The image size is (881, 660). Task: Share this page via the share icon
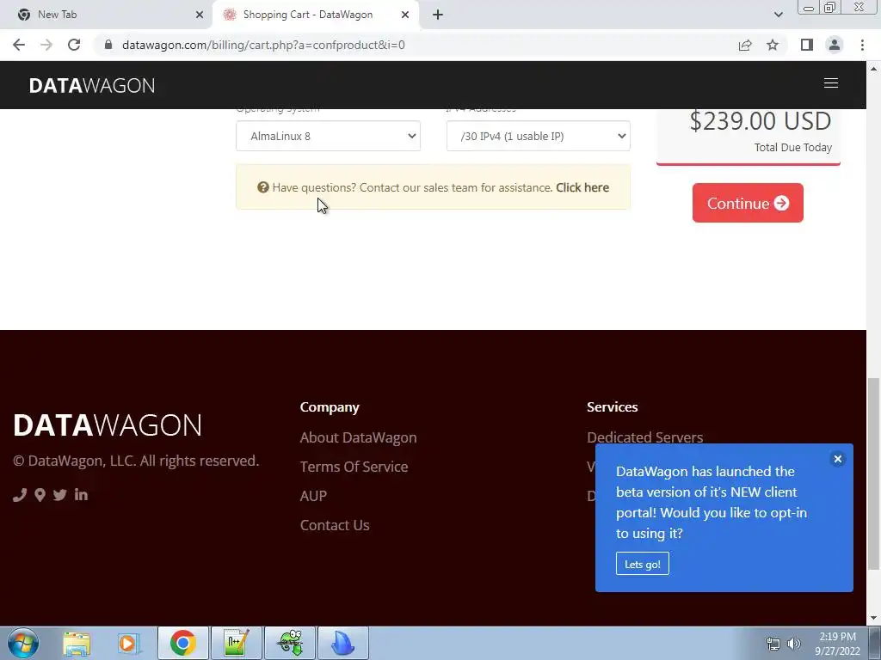point(745,45)
